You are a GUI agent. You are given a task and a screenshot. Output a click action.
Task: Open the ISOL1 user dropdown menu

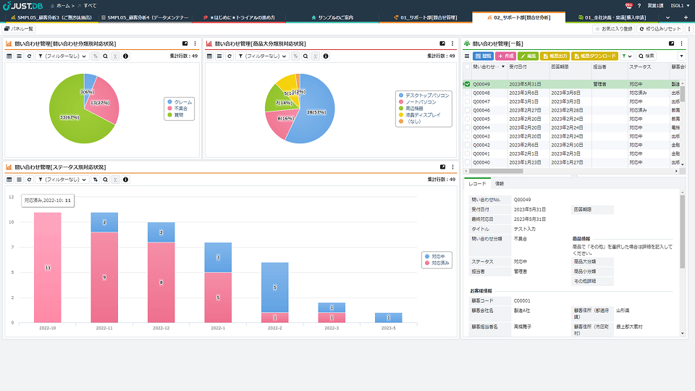coord(680,5)
